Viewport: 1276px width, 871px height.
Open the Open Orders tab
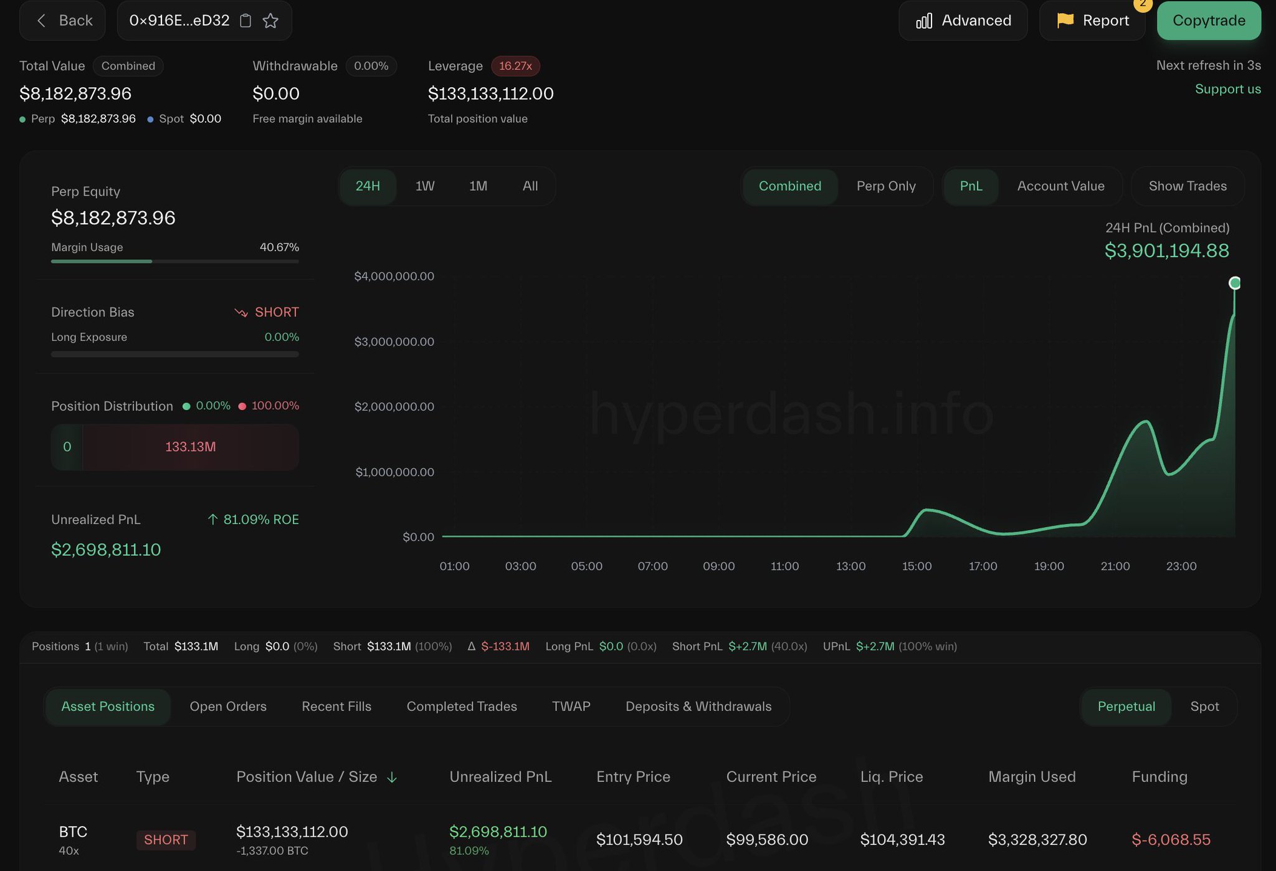[228, 707]
